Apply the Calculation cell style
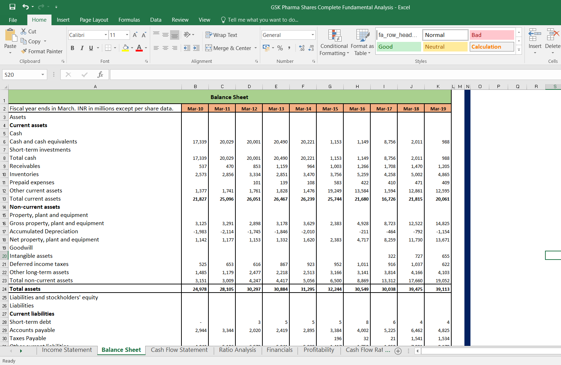Viewport: 561px width, 365px height. pyautogui.click(x=492, y=47)
